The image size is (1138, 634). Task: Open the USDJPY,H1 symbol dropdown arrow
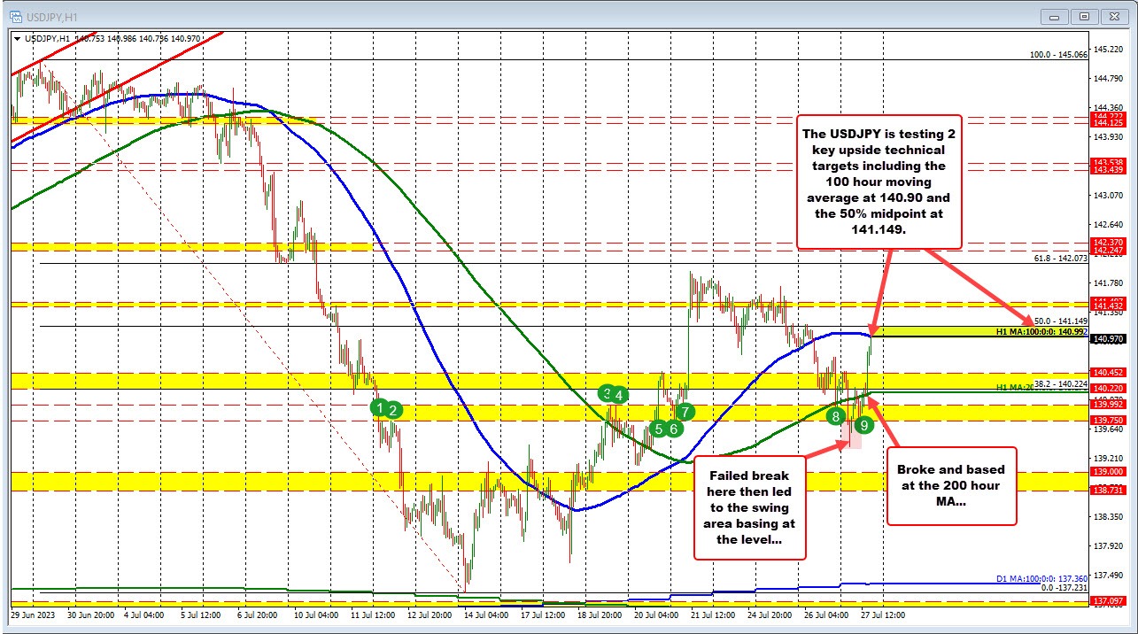coord(19,39)
